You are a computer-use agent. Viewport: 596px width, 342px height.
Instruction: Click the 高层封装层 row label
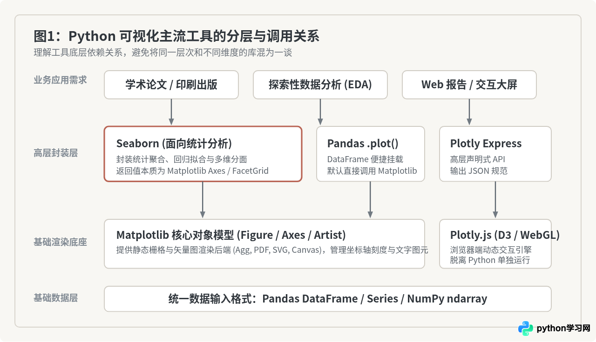[55, 153]
